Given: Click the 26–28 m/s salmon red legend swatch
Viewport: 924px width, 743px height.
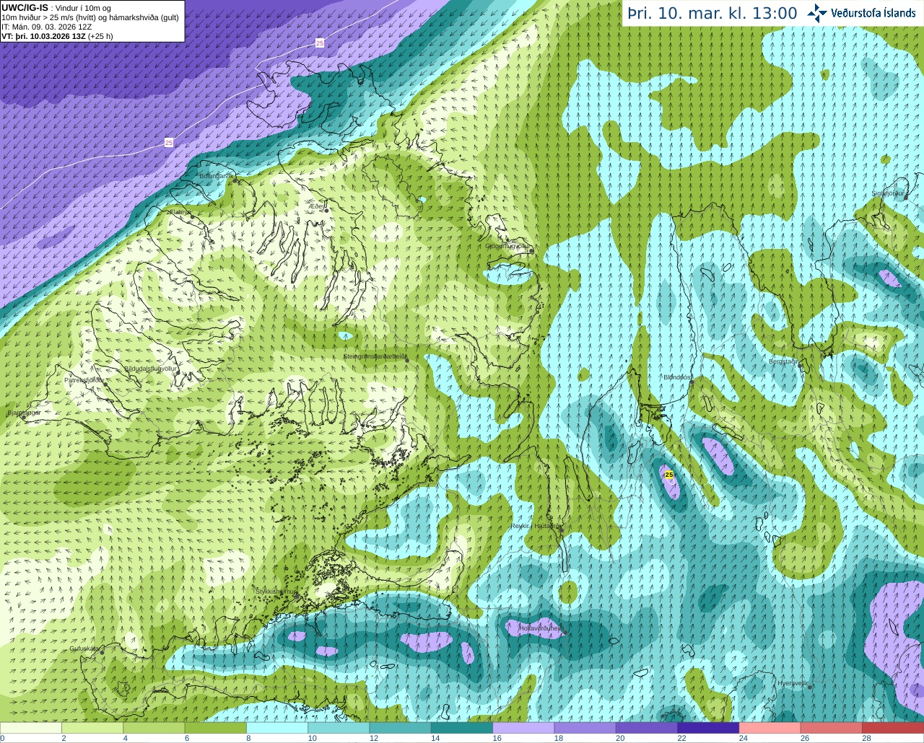Looking at the screenshot, I should 832,728.
